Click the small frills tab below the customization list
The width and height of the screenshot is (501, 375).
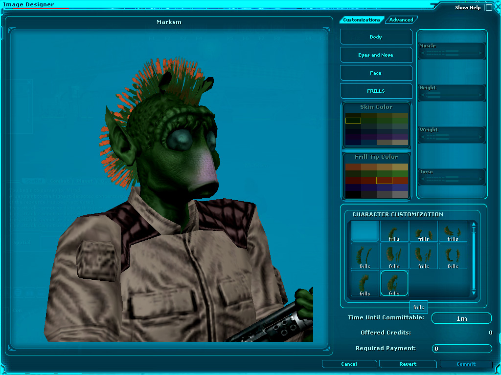coord(419,308)
